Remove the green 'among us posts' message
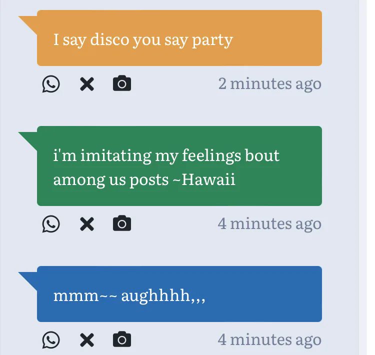Image resolution: width=375 pixels, height=355 pixels. 87,224
